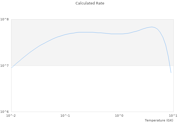Click the blue curve above the 10^-1 tick
This screenshot has height=134, width=179.
tap(65, 35)
